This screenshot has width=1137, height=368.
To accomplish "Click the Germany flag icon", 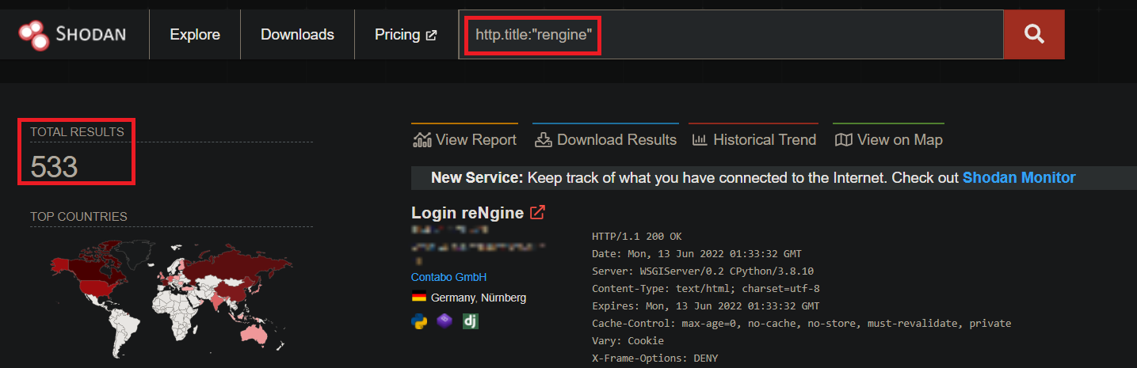I will pos(419,298).
